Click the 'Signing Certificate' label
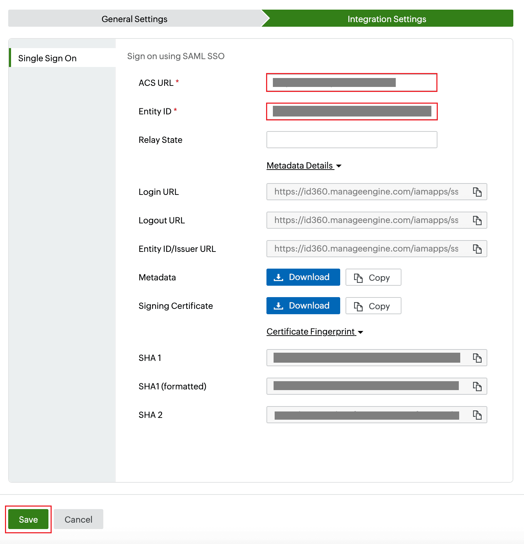This screenshot has height=544, width=524. coord(176,306)
